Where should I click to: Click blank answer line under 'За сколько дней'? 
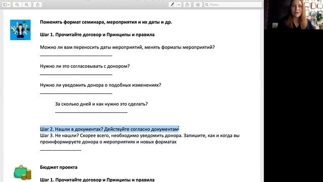coord(91,112)
